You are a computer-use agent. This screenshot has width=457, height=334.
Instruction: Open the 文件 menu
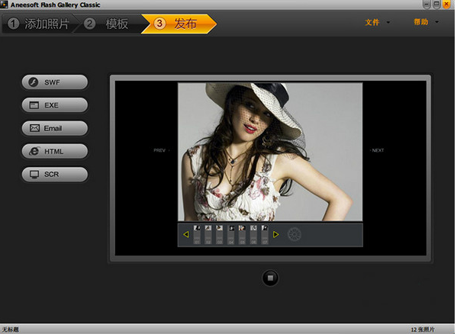pyautogui.click(x=372, y=22)
